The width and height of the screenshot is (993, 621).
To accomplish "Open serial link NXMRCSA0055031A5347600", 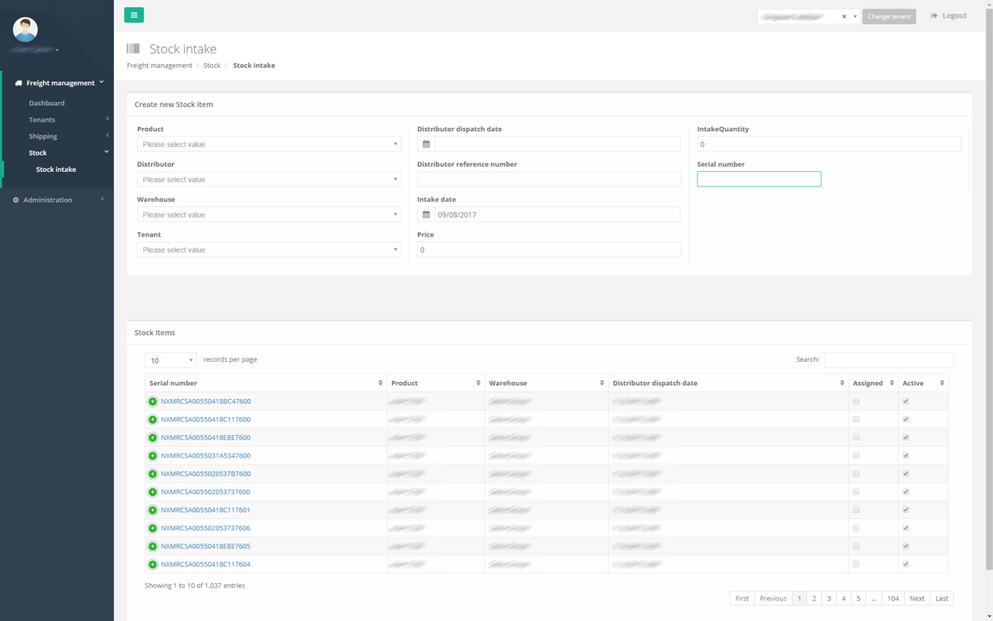I will 206,456.
